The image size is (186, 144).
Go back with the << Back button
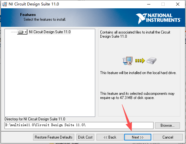pyautogui.click(x=110, y=137)
